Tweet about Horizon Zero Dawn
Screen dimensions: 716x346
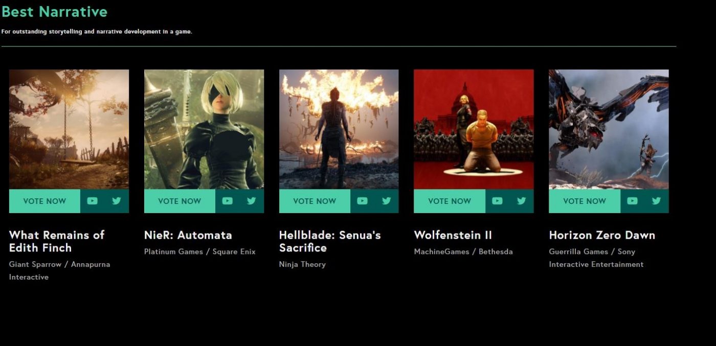coord(656,201)
